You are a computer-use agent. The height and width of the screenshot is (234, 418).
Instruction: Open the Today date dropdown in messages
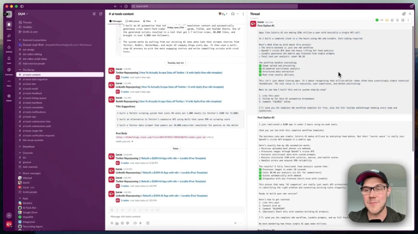tap(176, 149)
